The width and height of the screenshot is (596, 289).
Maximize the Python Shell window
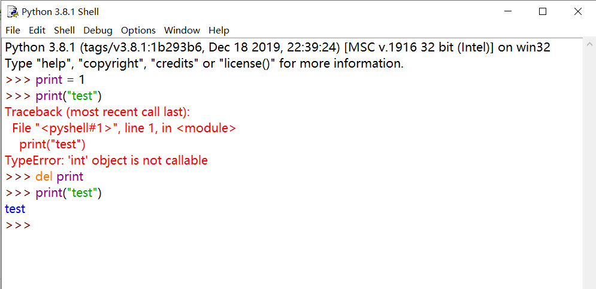(x=543, y=11)
